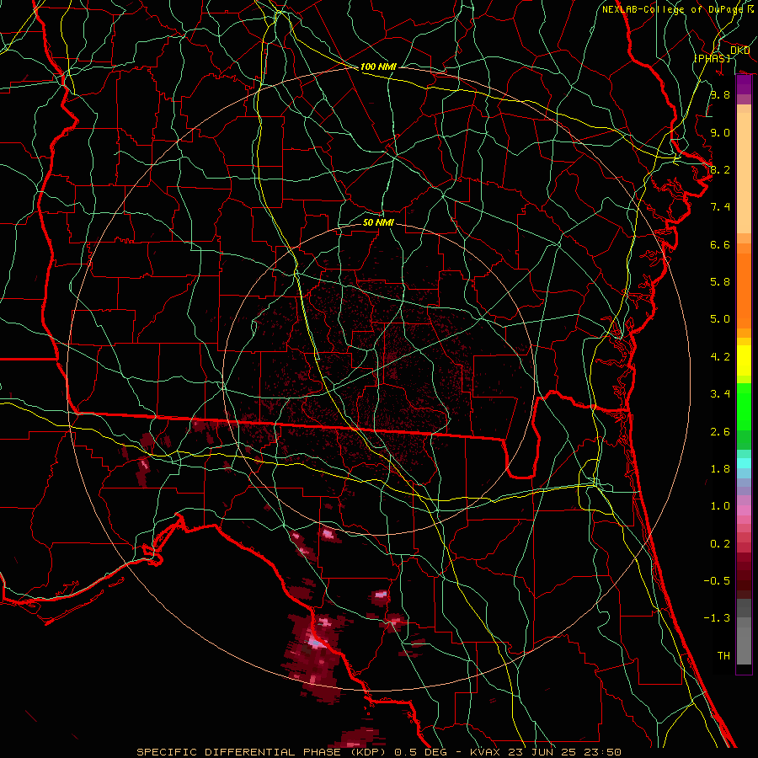The image size is (758, 758).
Task: Click the cyan band of the color scale
Action: point(744,463)
